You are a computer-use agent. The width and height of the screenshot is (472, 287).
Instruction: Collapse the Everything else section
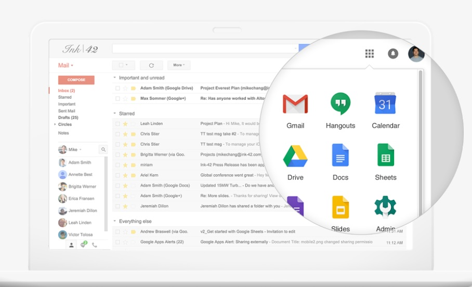(x=115, y=221)
